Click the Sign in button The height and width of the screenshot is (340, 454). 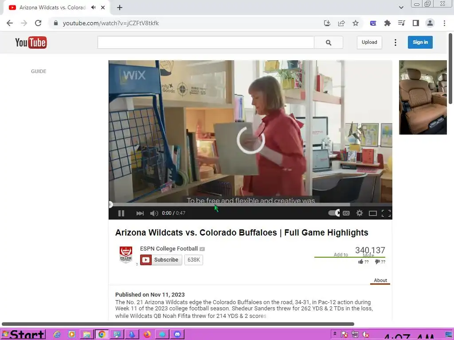point(420,42)
